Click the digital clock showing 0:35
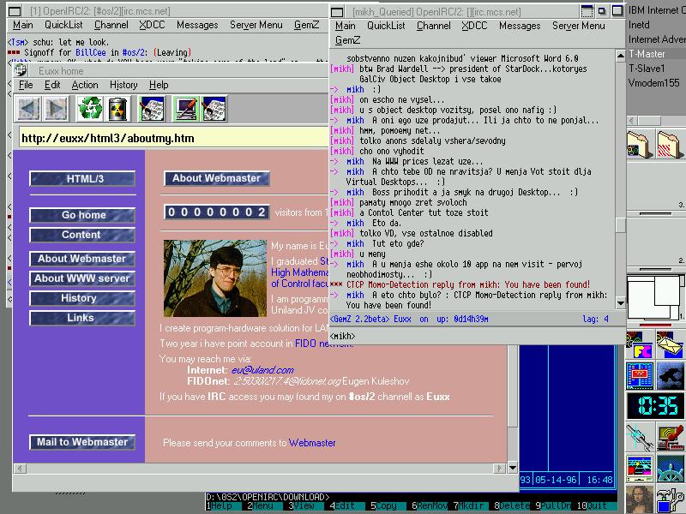 pyautogui.click(x=655, y=405)
